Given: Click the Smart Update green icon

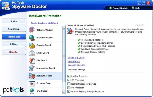Looking at the screenshot, I should (110, 8).
